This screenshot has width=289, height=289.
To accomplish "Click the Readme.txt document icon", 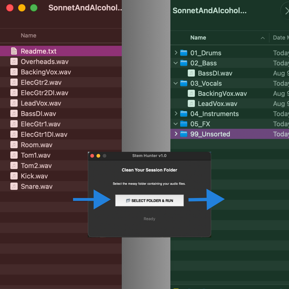I will (x=14, y=51).
